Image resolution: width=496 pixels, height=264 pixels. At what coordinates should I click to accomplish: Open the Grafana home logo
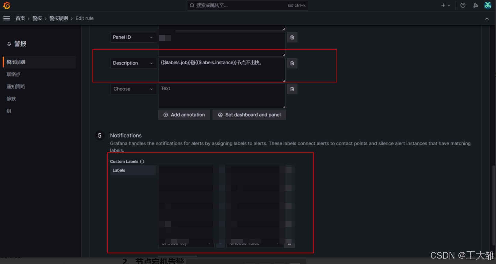pyautogui.click(x=7, y=5)
